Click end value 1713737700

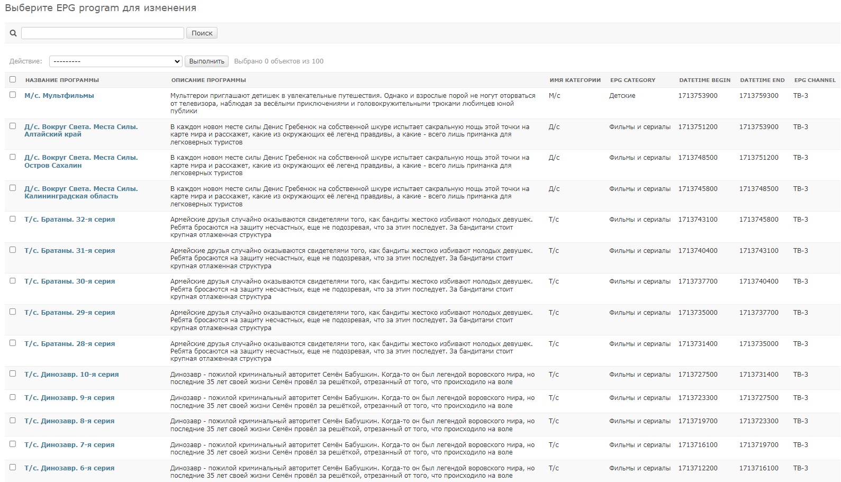(x=759, y=313)
